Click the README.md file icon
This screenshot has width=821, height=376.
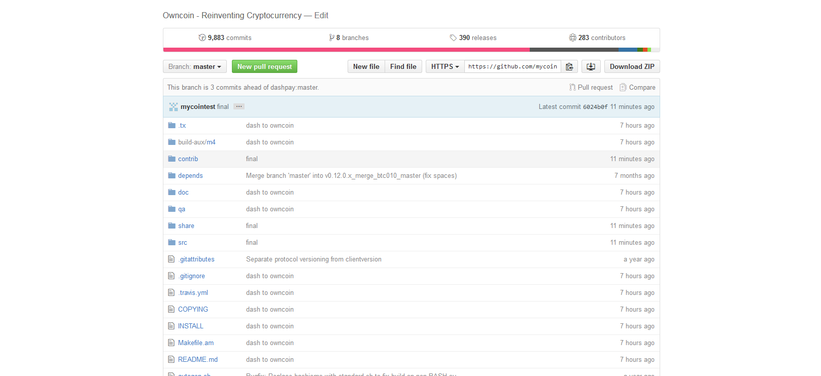171,359
